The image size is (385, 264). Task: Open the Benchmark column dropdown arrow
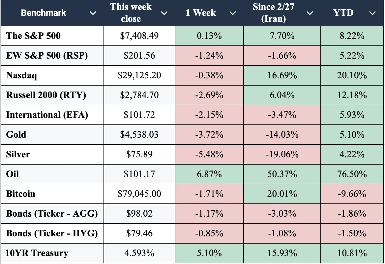click(93, 13)
